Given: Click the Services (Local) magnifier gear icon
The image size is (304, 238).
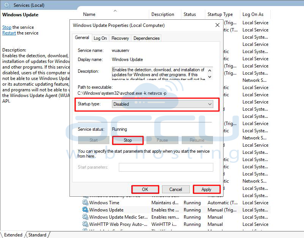Looking at the screenshot, I should (x=7, y=5).
